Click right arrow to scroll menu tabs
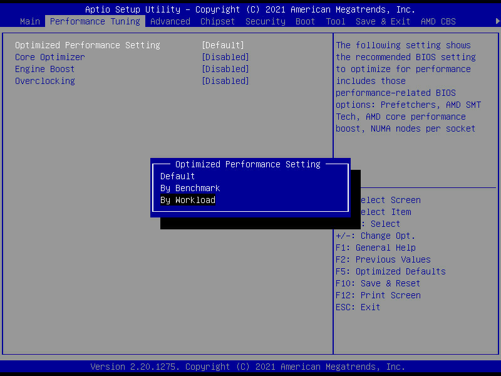 [497, 21]
